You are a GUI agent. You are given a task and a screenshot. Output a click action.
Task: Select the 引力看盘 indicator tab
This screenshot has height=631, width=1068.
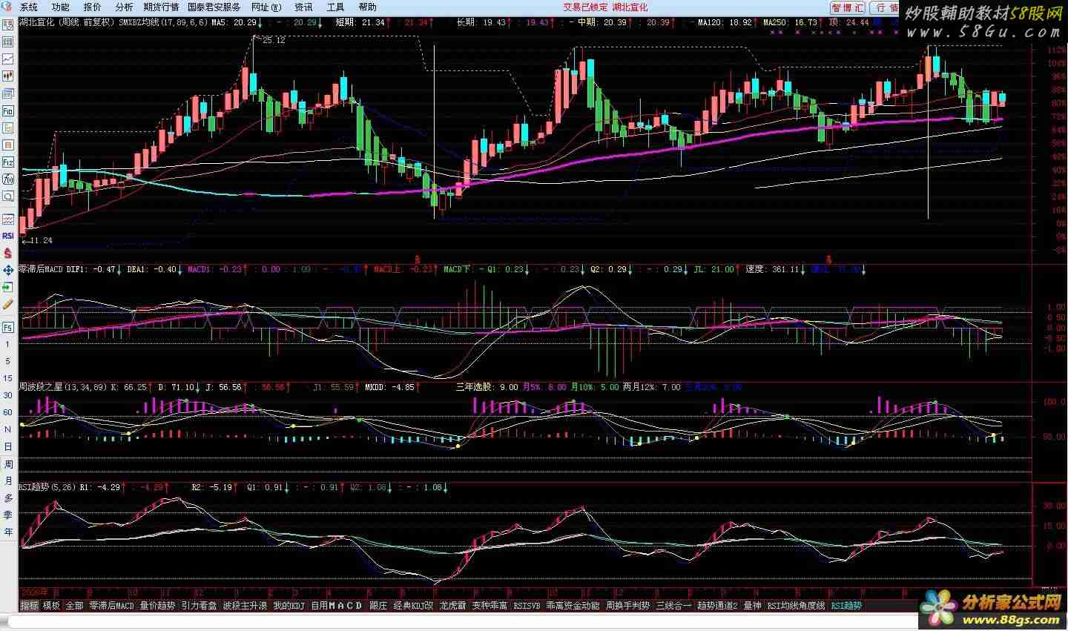coord(199,606)
